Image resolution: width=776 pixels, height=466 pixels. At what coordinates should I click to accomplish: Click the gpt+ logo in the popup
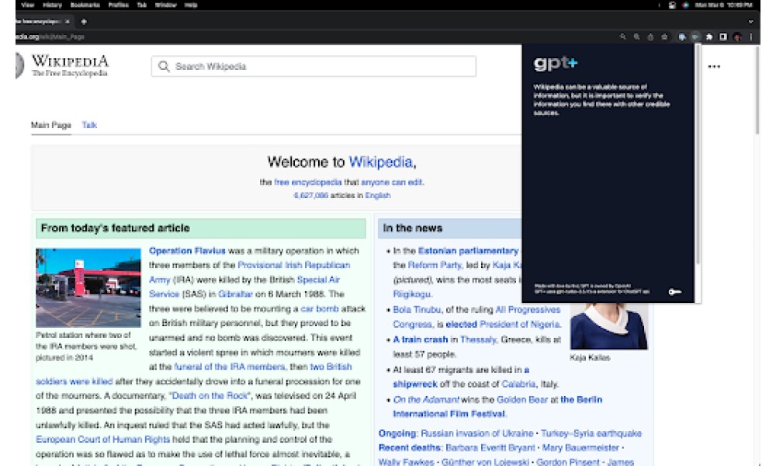[x=556, y=64]
